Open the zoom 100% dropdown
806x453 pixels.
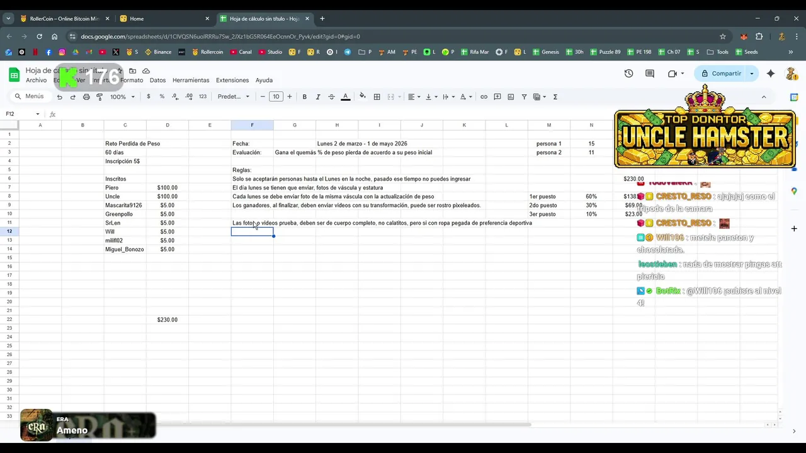[x=122, y=97]
